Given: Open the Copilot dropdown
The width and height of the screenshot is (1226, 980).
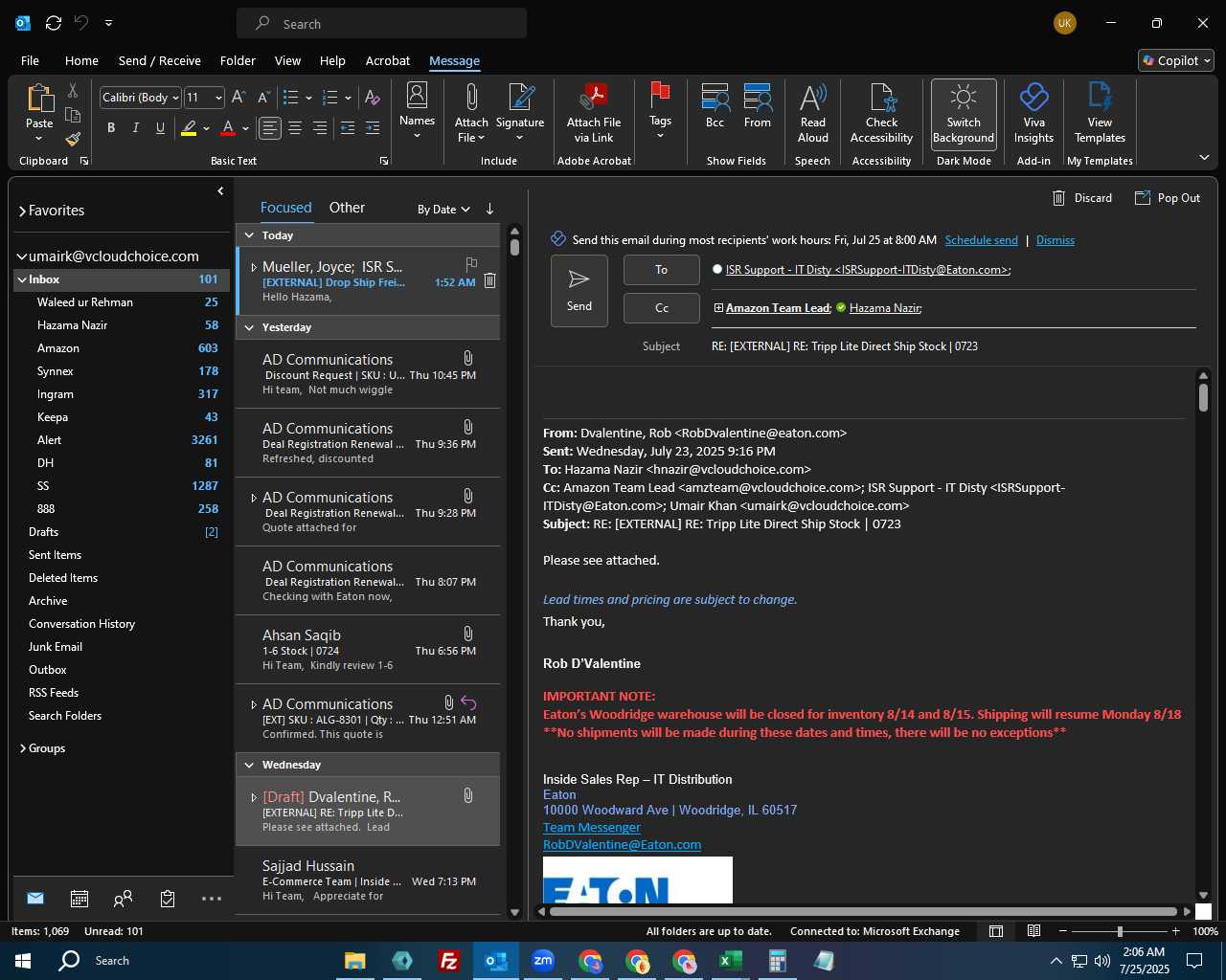Looking at the screenshot, I should [1176, 60].
